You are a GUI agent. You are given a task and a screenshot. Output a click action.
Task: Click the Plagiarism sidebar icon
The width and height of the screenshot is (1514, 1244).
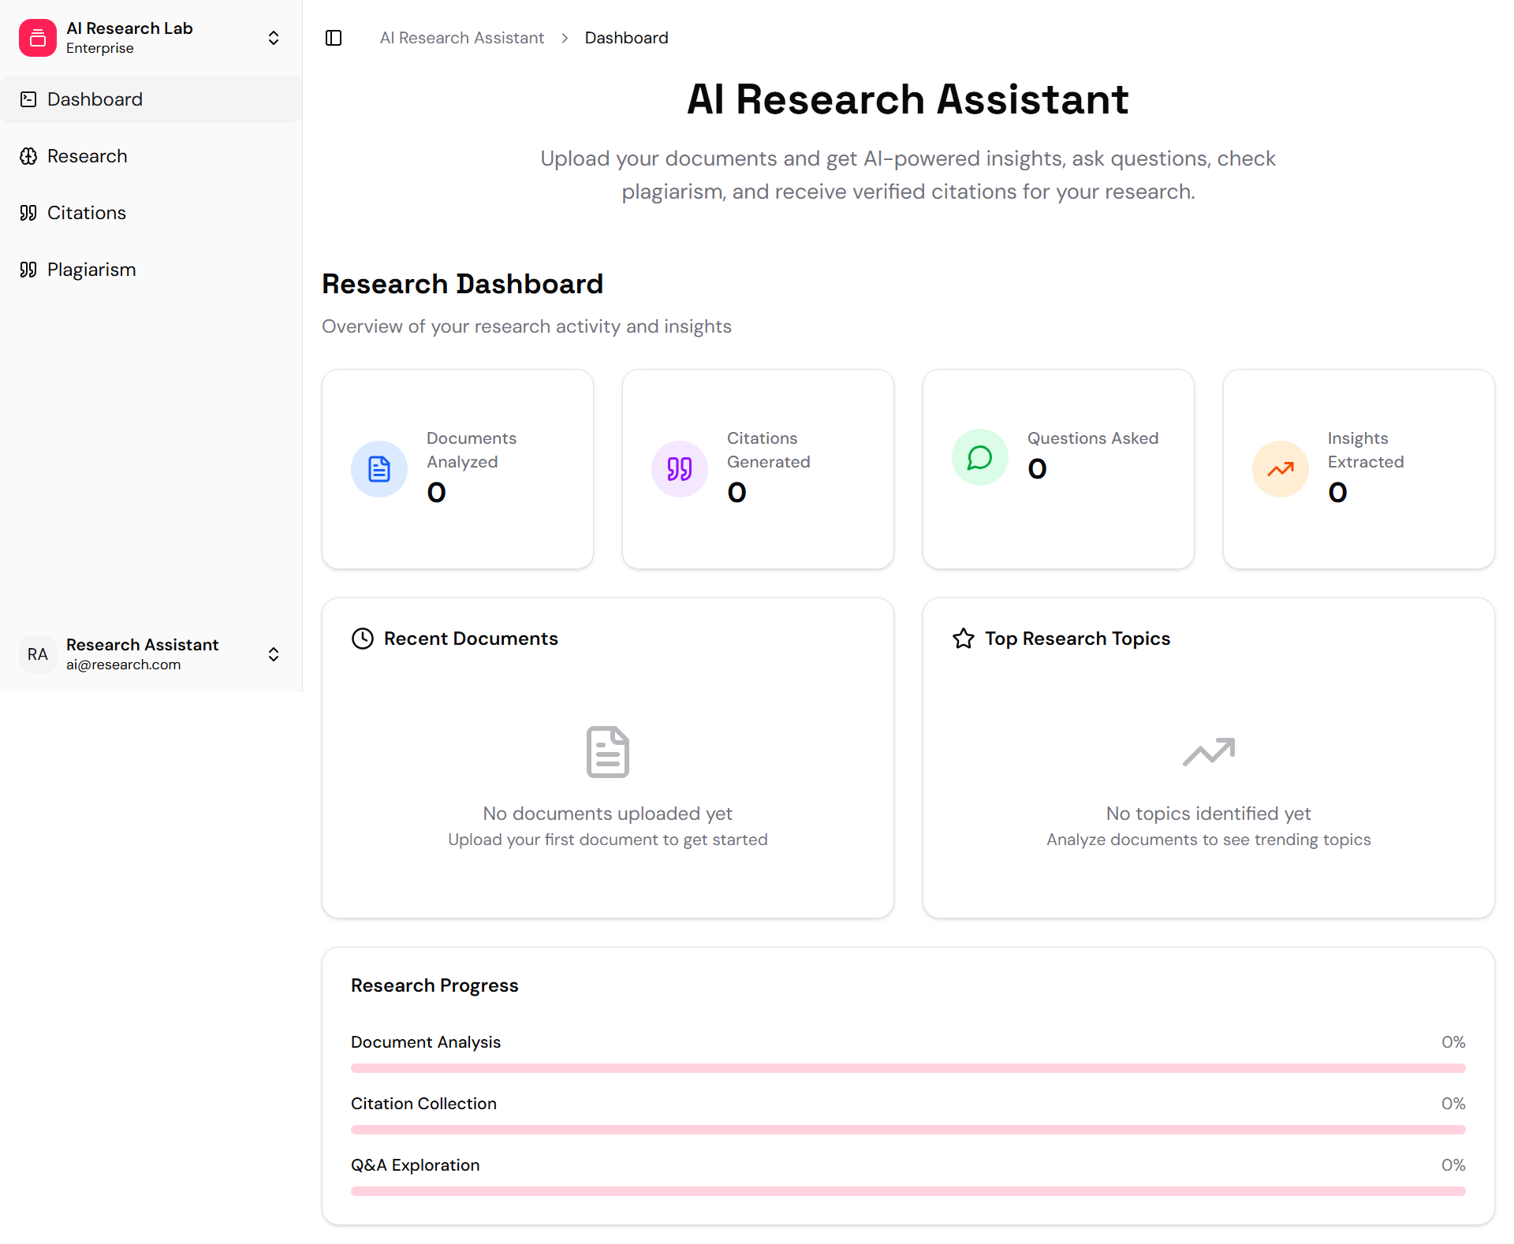[28, 269]
